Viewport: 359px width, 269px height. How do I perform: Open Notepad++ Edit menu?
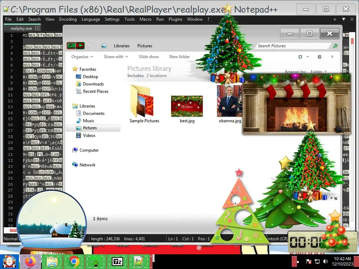pyautogui.click(x=20, y=19)
